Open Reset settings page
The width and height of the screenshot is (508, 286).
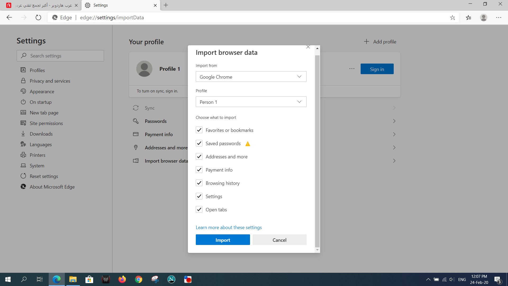[44, 176]
